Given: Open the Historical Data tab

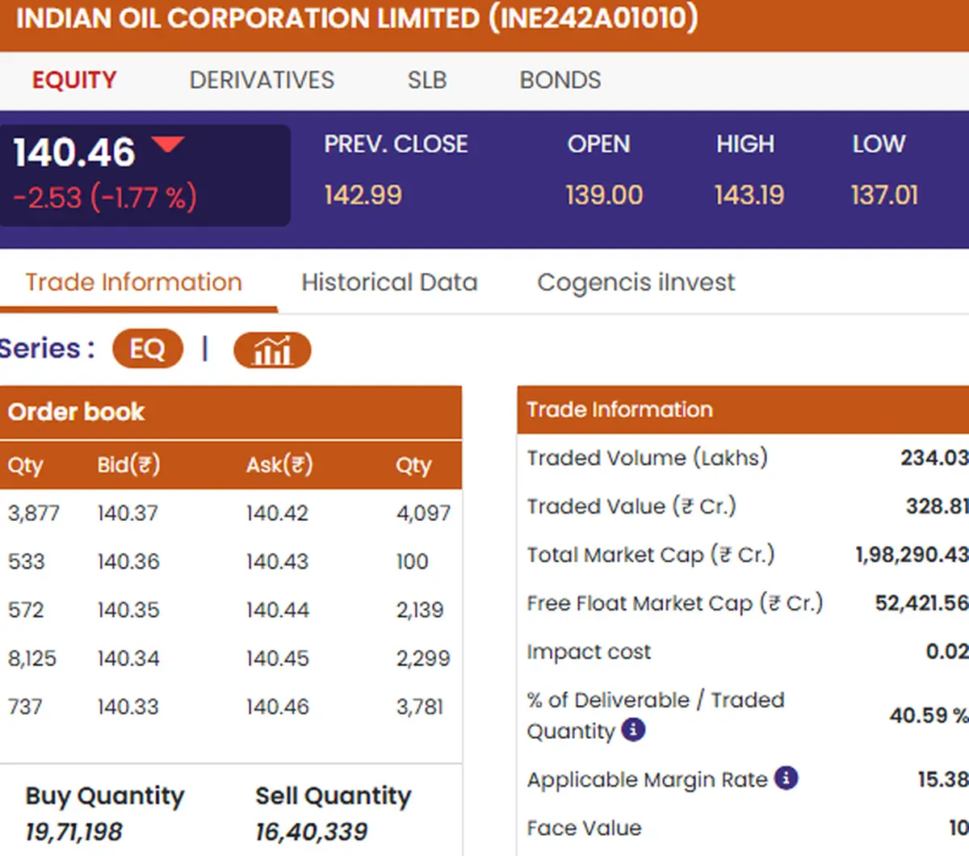Looking at the screenshot, I should coord(389,282).
